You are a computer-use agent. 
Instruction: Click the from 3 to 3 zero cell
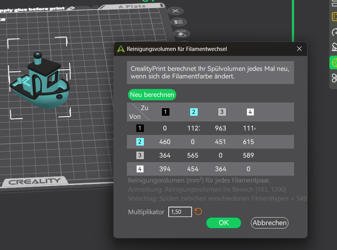coord(221,155)
